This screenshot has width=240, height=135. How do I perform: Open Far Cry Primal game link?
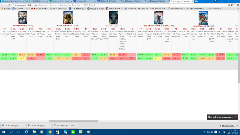(x=64, y=26)
